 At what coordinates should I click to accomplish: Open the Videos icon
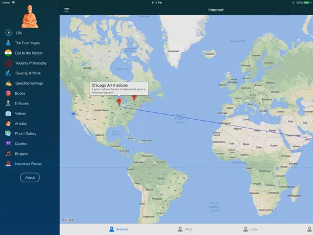[8, 114]
